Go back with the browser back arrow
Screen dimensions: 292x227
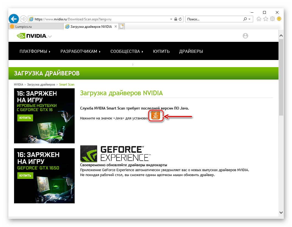point(14,19)
